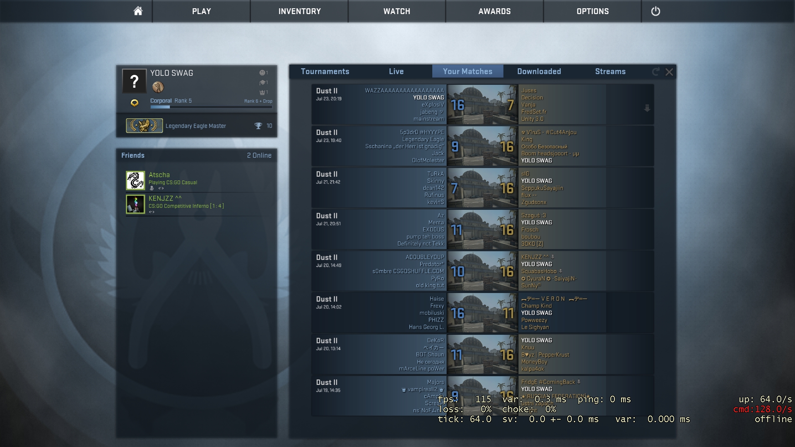795x447 pixels.
Task: Close the Watch panel
Action: tap(669, 72)
